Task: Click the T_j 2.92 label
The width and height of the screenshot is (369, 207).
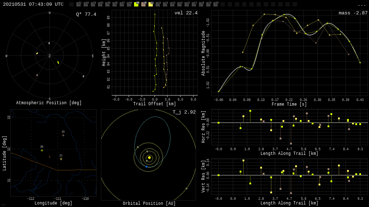Action: (184, 112)
